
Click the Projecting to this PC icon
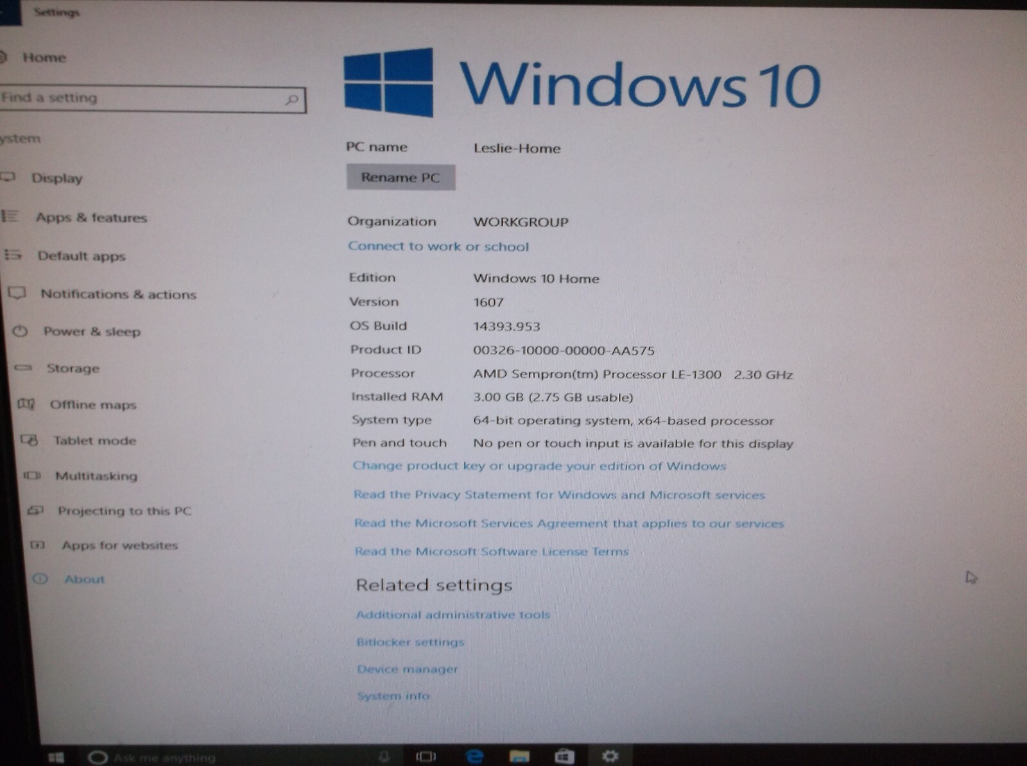point(35,511)
